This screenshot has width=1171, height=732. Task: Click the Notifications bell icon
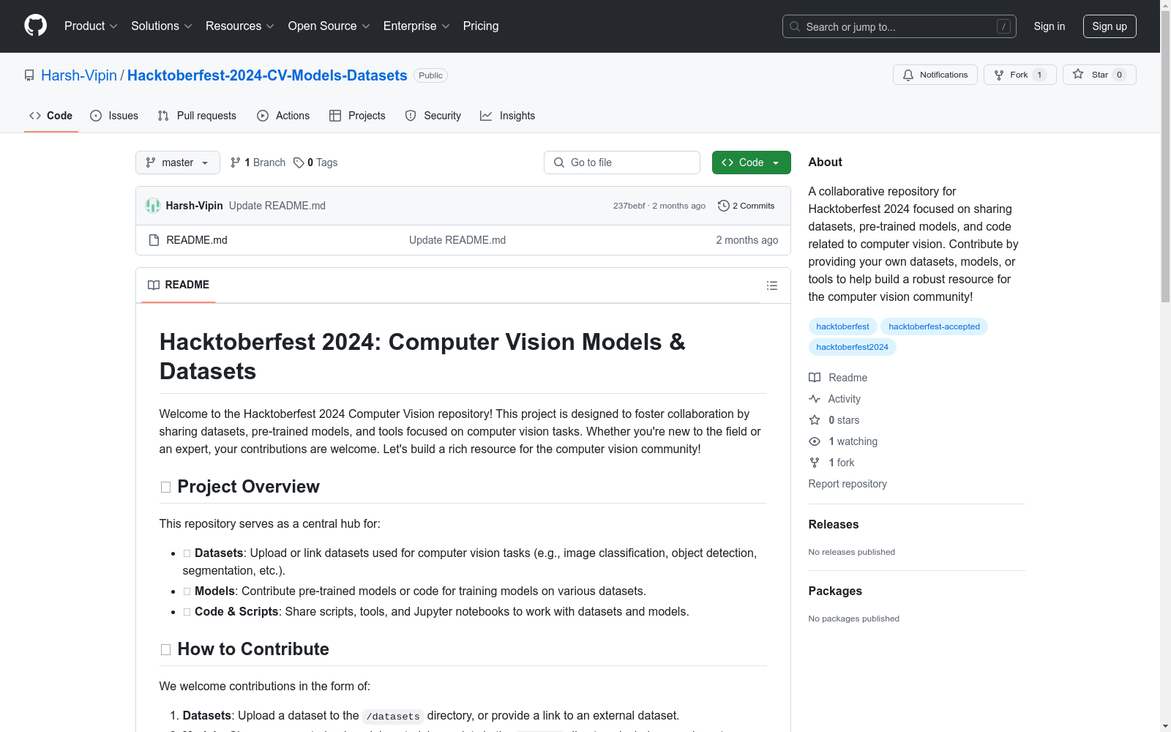[908, 75]
